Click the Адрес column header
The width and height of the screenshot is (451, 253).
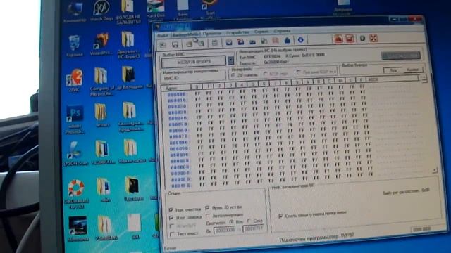[175, 88]
